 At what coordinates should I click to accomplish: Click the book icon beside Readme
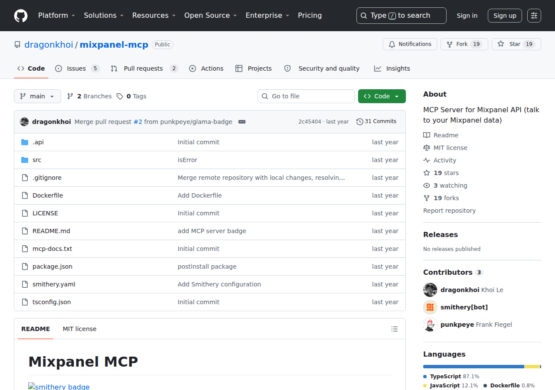tap(427, 135)
